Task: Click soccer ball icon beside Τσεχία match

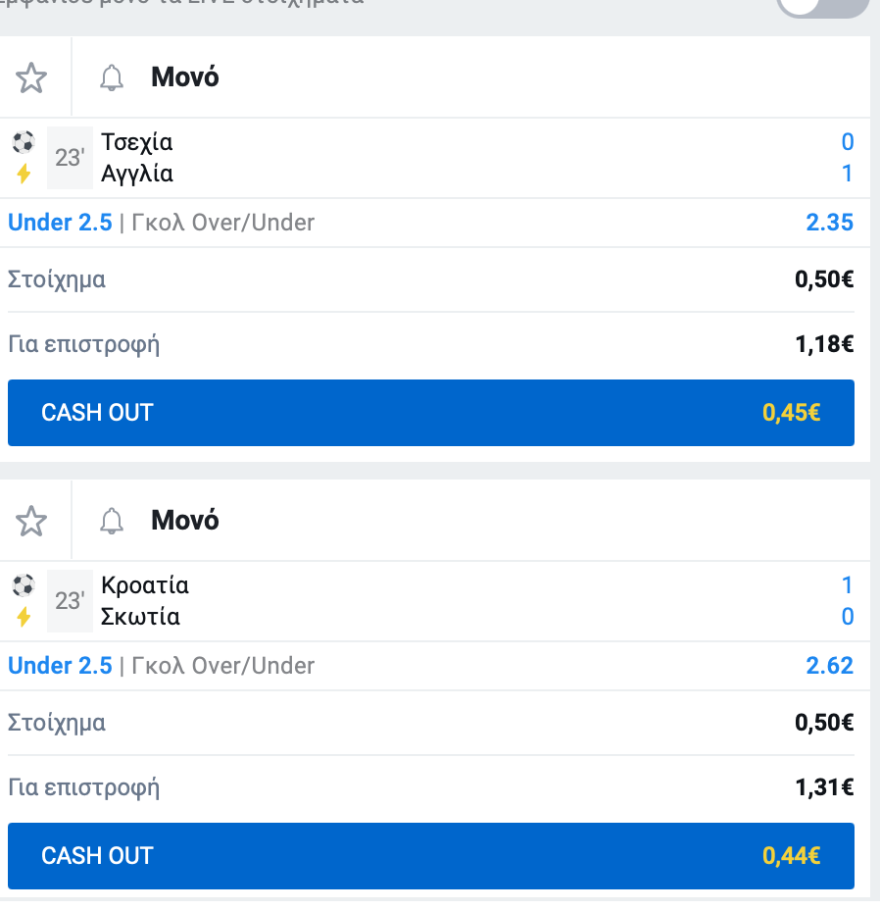Action: point(24,142)
